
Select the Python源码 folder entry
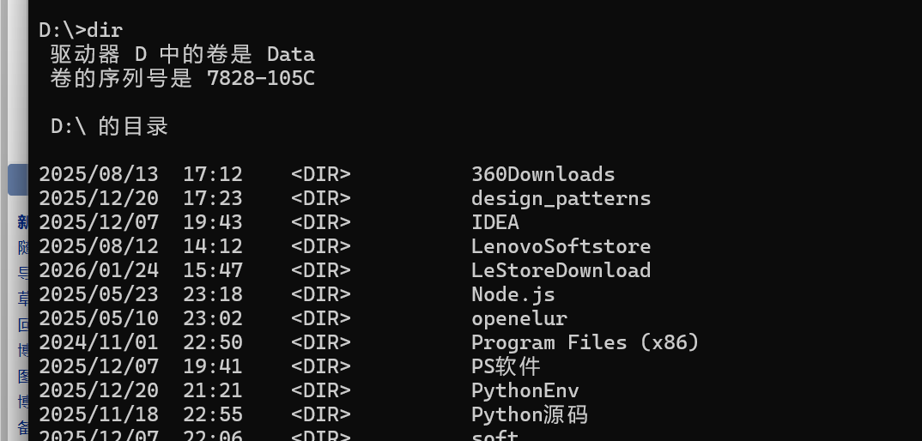pos(529,414)
